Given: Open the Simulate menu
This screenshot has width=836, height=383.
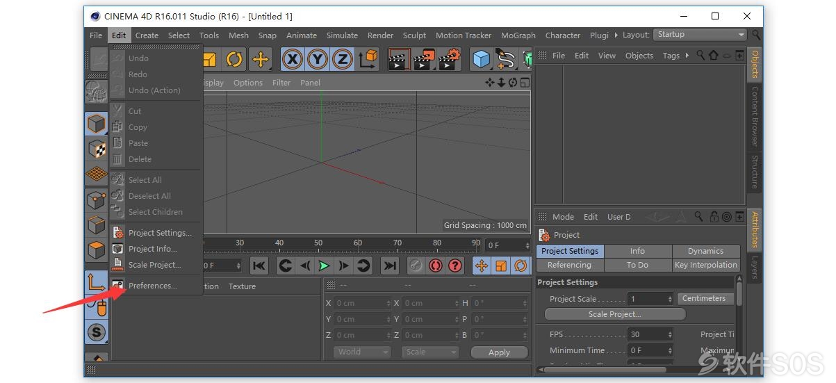Looking at the screenshot, I should tap(342, 35).
